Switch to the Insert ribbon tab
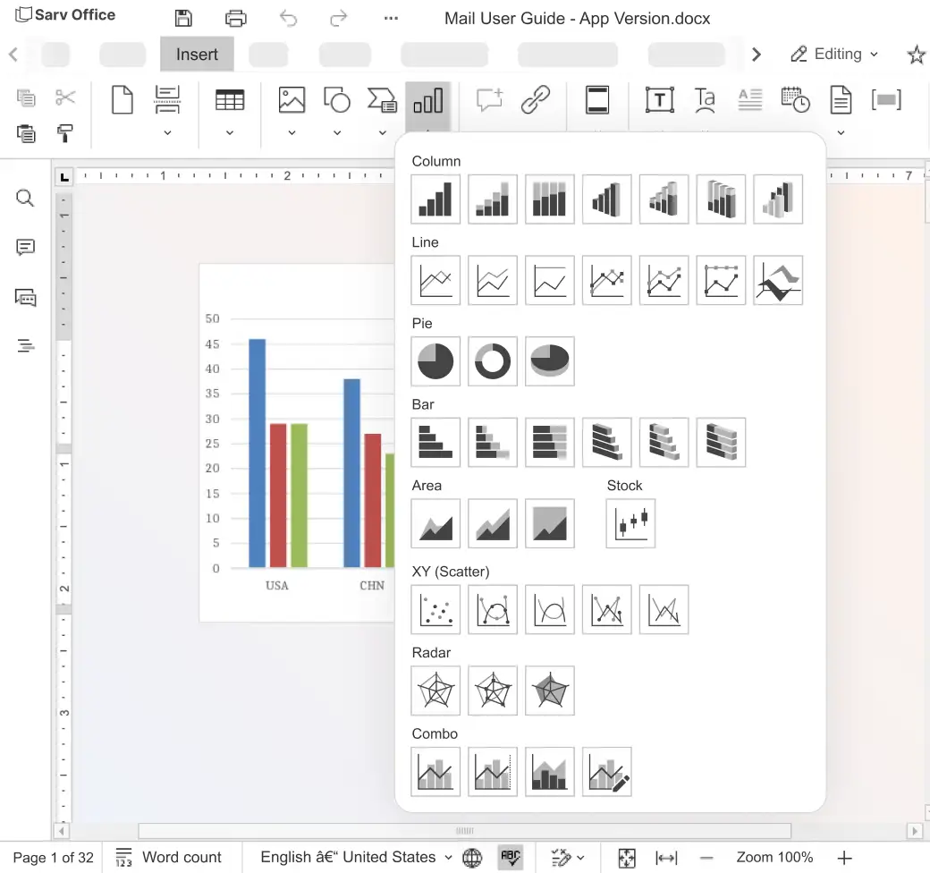This screenshot has height=873, width=930. [x=196, y=54]
